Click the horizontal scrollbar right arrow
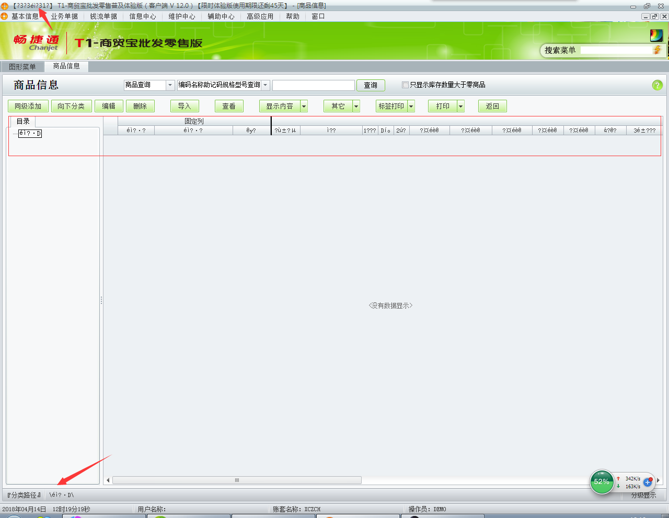The height and width of the screenshot is (518, 669). pos(659,480)
